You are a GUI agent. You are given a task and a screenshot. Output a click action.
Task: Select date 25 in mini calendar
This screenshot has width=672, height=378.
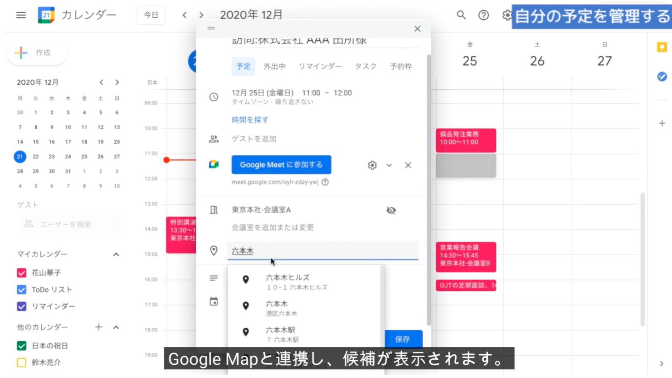(x=84, y=156)
